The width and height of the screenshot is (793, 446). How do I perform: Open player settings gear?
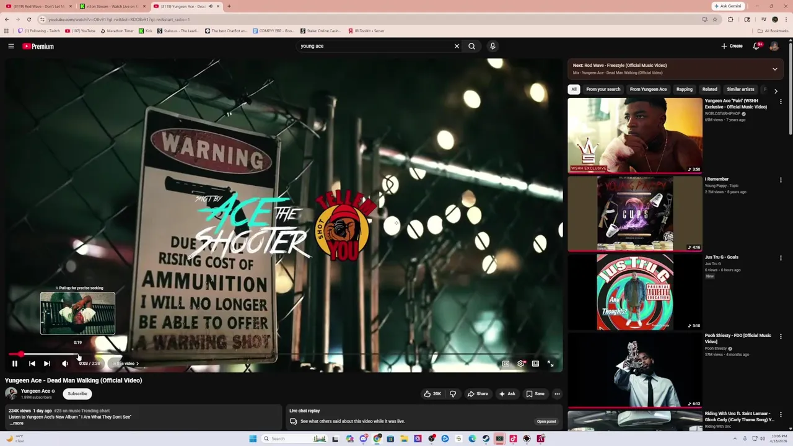[x=520, y=364]
